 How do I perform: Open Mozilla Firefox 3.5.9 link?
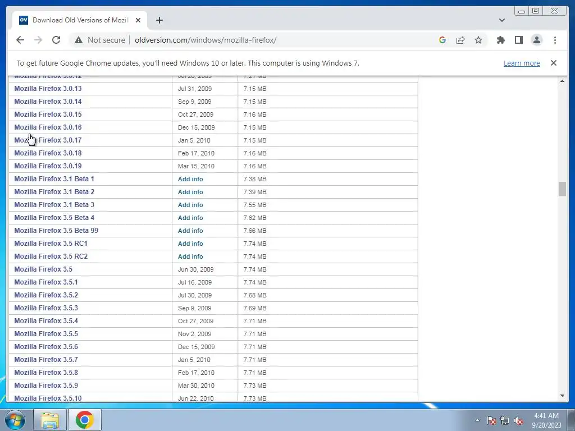tap(46, 385)
